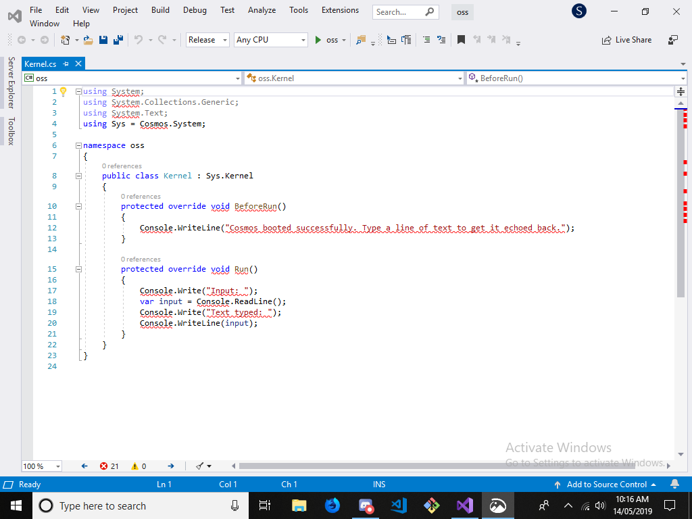The height and width of the screenshot is (519, 692).
Task: Click the Navigate Backward arrow icon
Action: (22, 40)
